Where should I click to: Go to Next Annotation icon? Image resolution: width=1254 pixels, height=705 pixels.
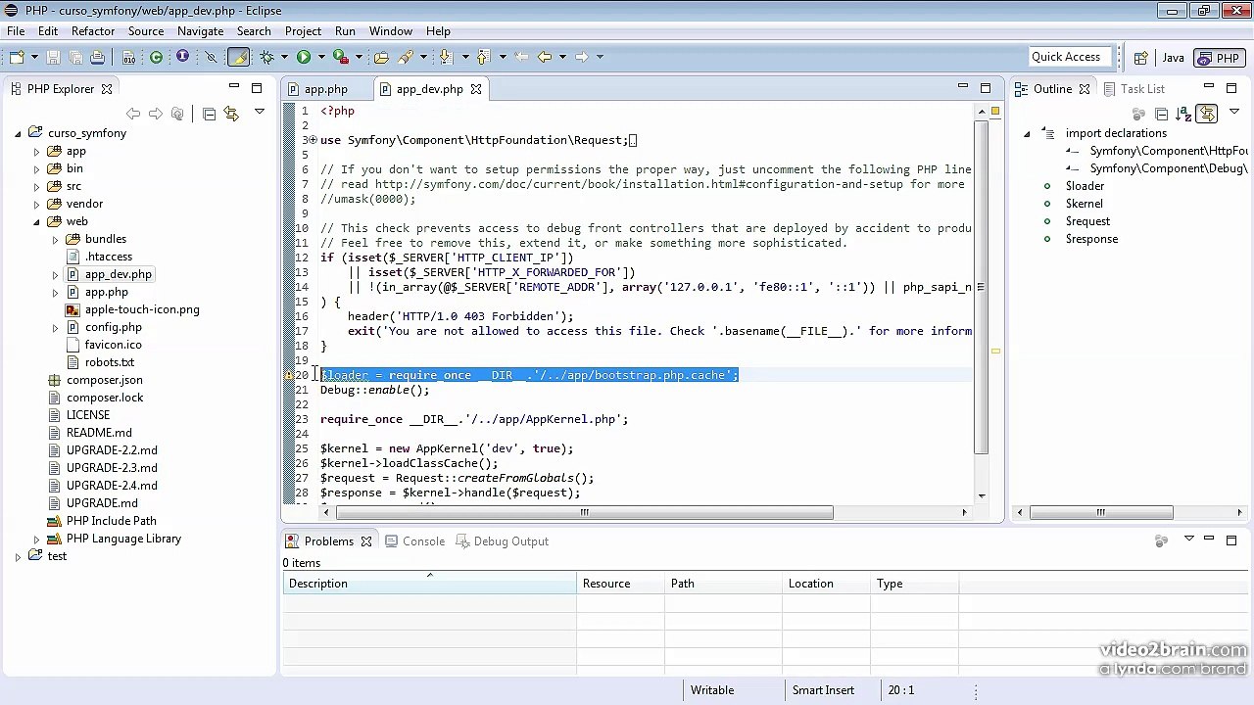(x=446, y=57)
